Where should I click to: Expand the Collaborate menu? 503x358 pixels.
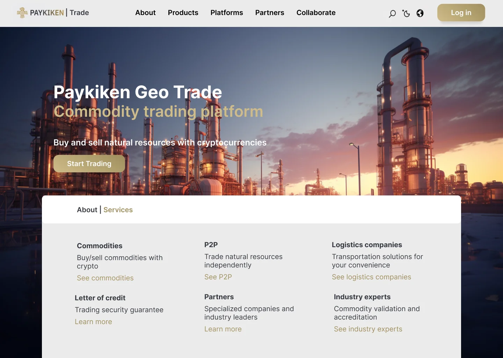tap(316, 13)
